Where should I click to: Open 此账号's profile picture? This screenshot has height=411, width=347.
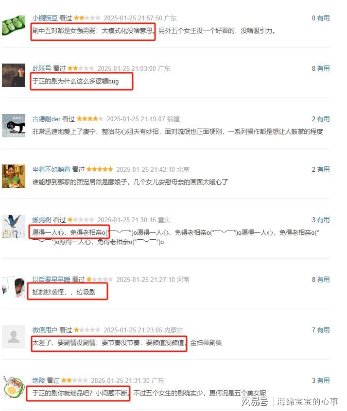(14, 75)
